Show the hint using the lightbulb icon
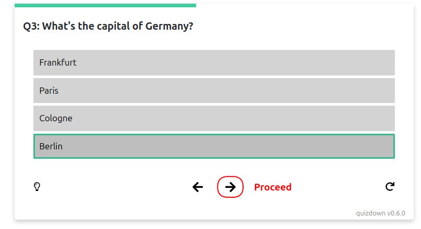 tap(37, 187)
